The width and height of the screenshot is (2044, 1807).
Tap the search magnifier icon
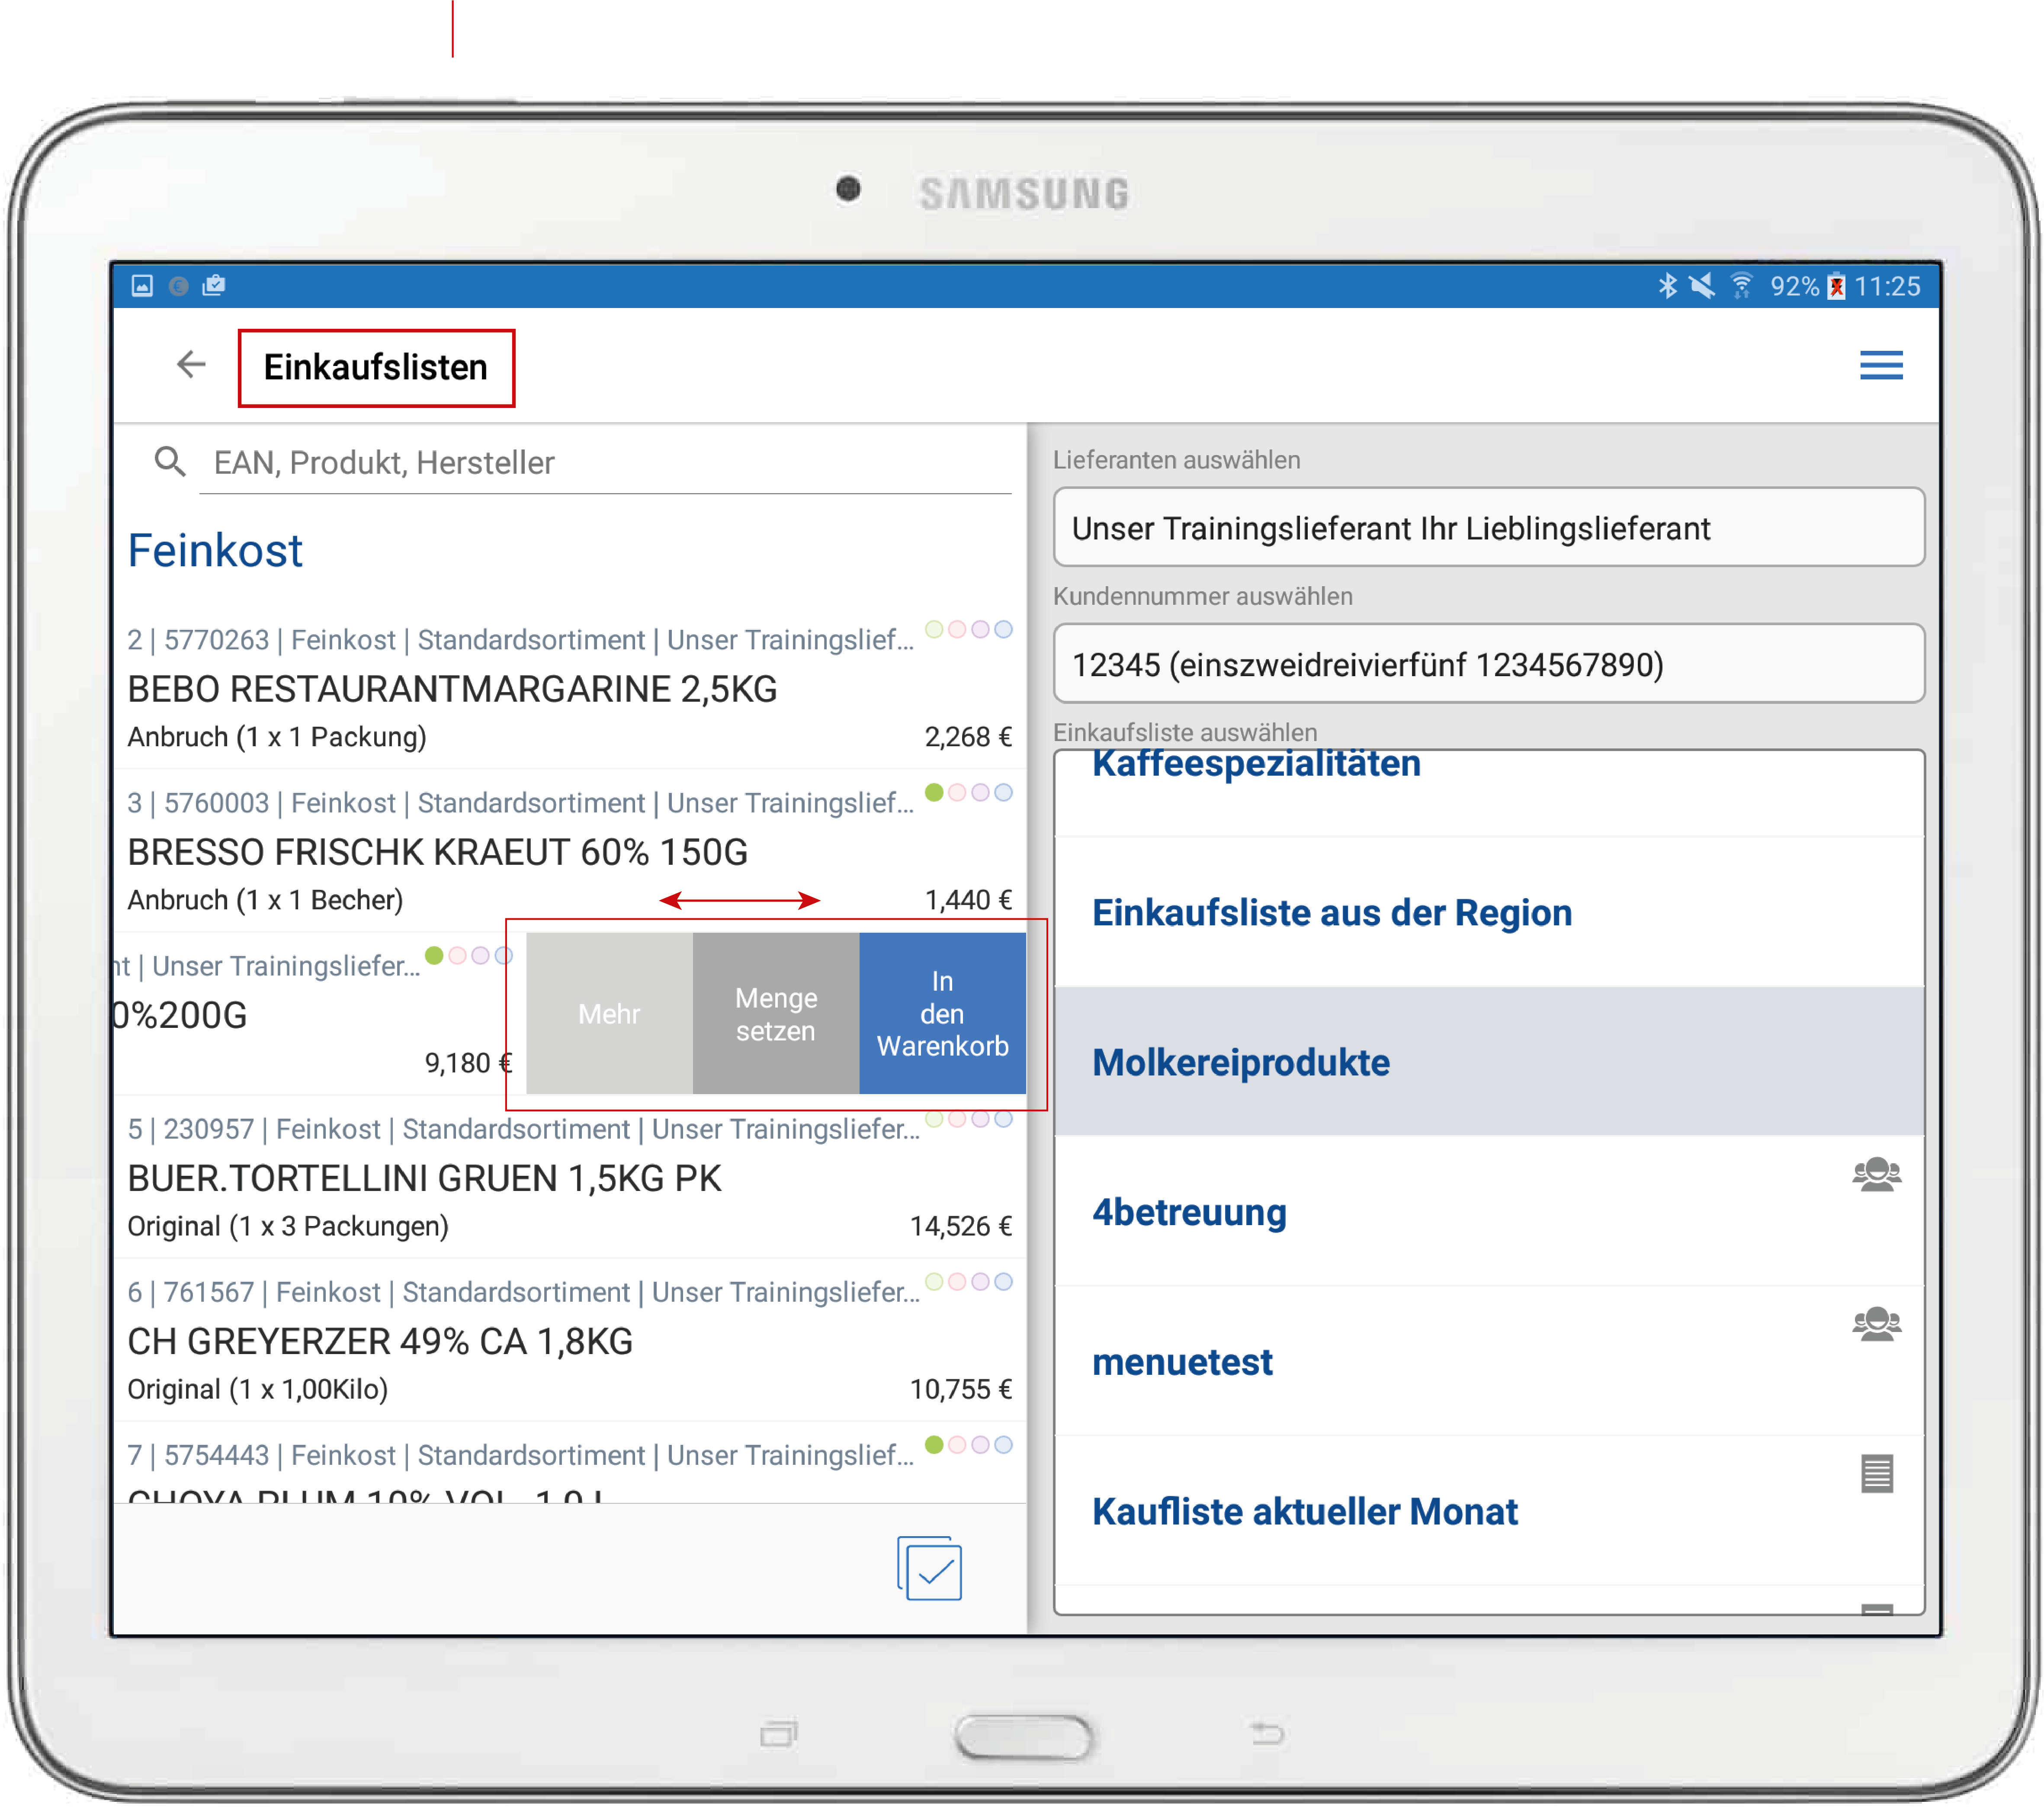170,461
